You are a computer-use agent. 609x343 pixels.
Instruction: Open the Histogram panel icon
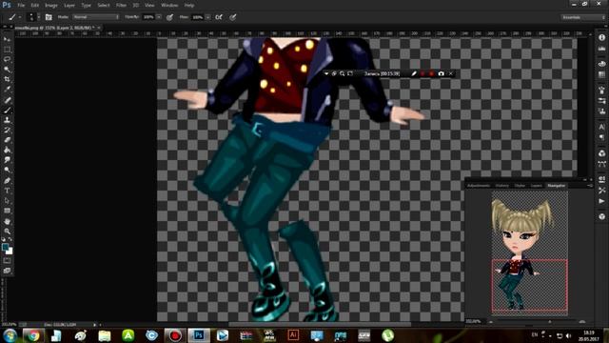pos(601,49)
